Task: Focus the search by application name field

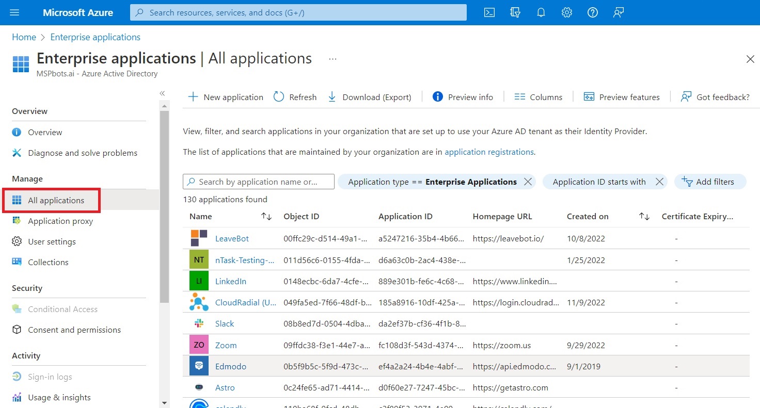Action: coord(259,182)
